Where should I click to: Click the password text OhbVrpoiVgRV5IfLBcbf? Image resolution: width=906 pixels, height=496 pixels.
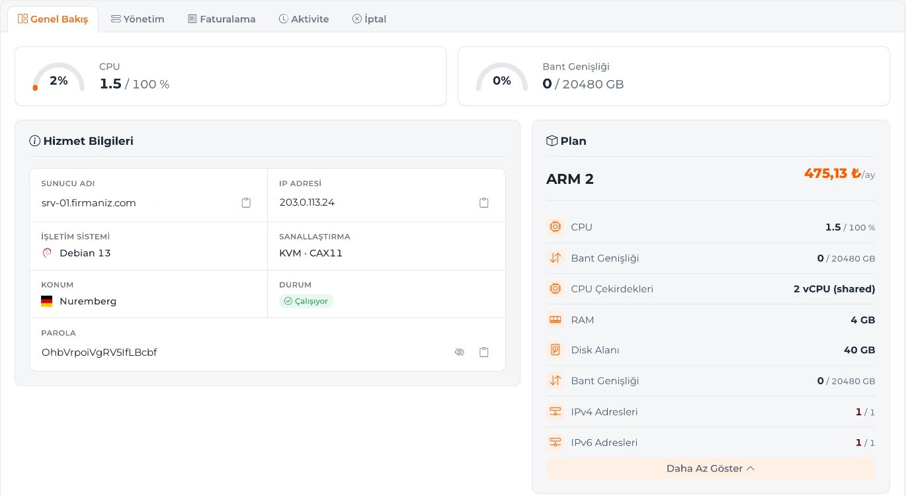pos(99,352)
